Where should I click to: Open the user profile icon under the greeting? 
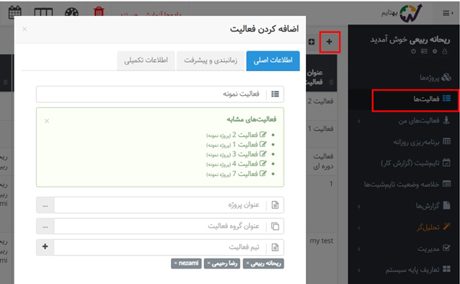click(x=445, y=51)
